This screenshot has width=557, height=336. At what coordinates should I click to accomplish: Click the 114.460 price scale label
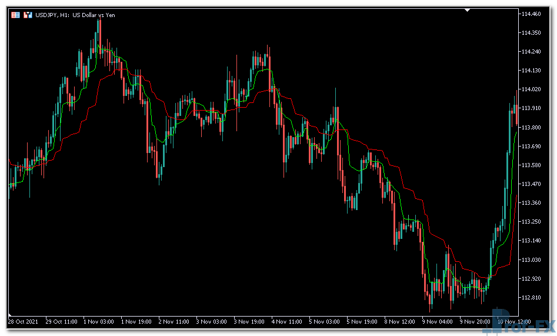(x=531, y=14)
